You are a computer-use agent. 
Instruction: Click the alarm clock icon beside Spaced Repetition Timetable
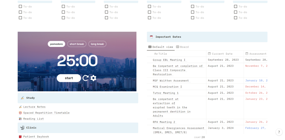click(20, 113)
